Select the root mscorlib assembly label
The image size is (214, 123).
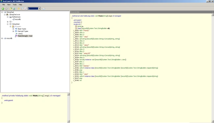coord(9,38)
